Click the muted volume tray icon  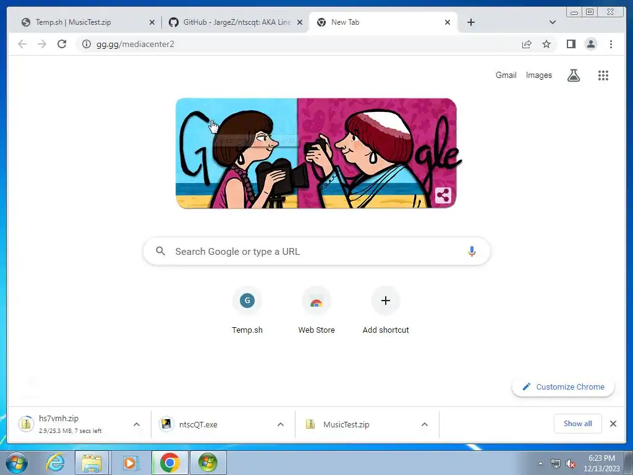pos(571,463)
